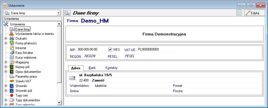The height and width of the screenshot is (108, 268).
Task: Click the Typy cen red circle icon
Action: [12, 95]
